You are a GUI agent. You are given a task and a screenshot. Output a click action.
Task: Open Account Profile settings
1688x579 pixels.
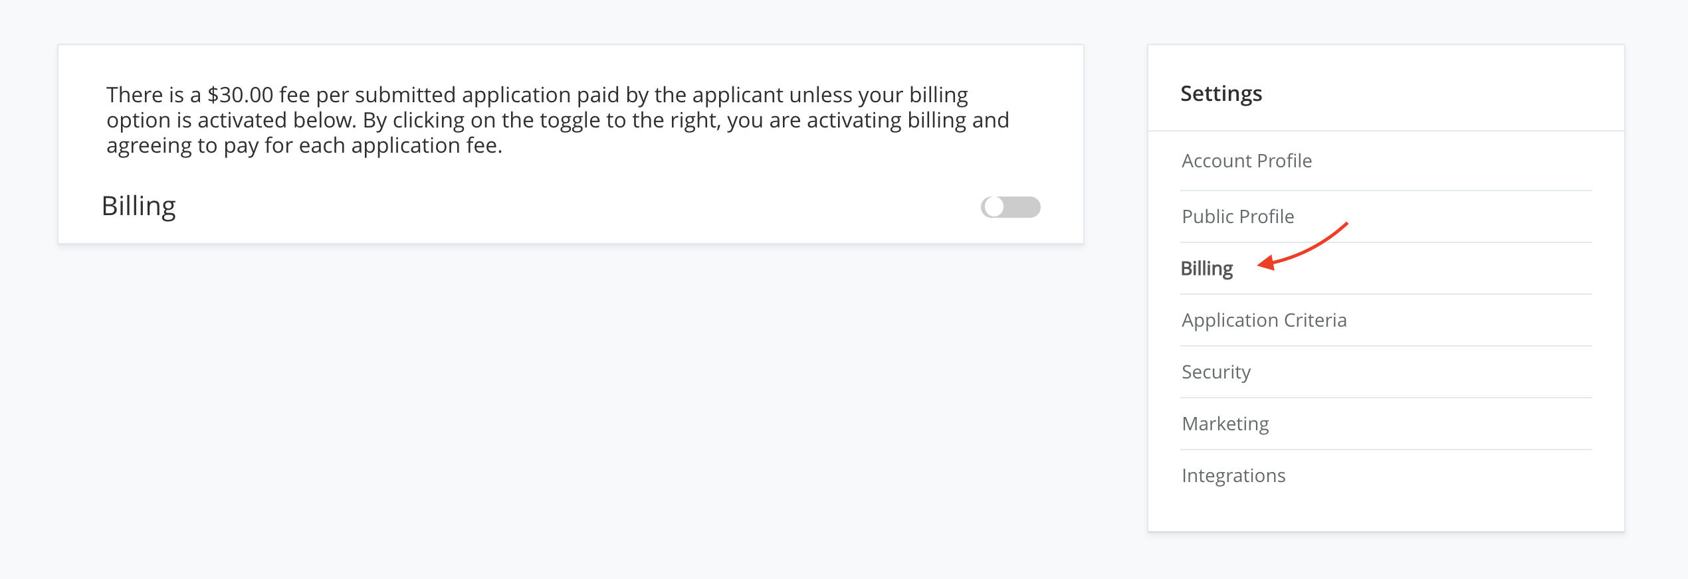[1246, 161]
